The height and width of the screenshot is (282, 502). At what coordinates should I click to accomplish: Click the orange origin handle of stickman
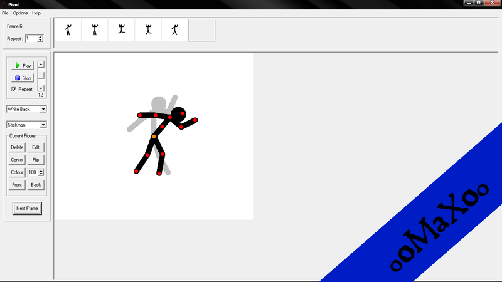click(x=154, y=137)
